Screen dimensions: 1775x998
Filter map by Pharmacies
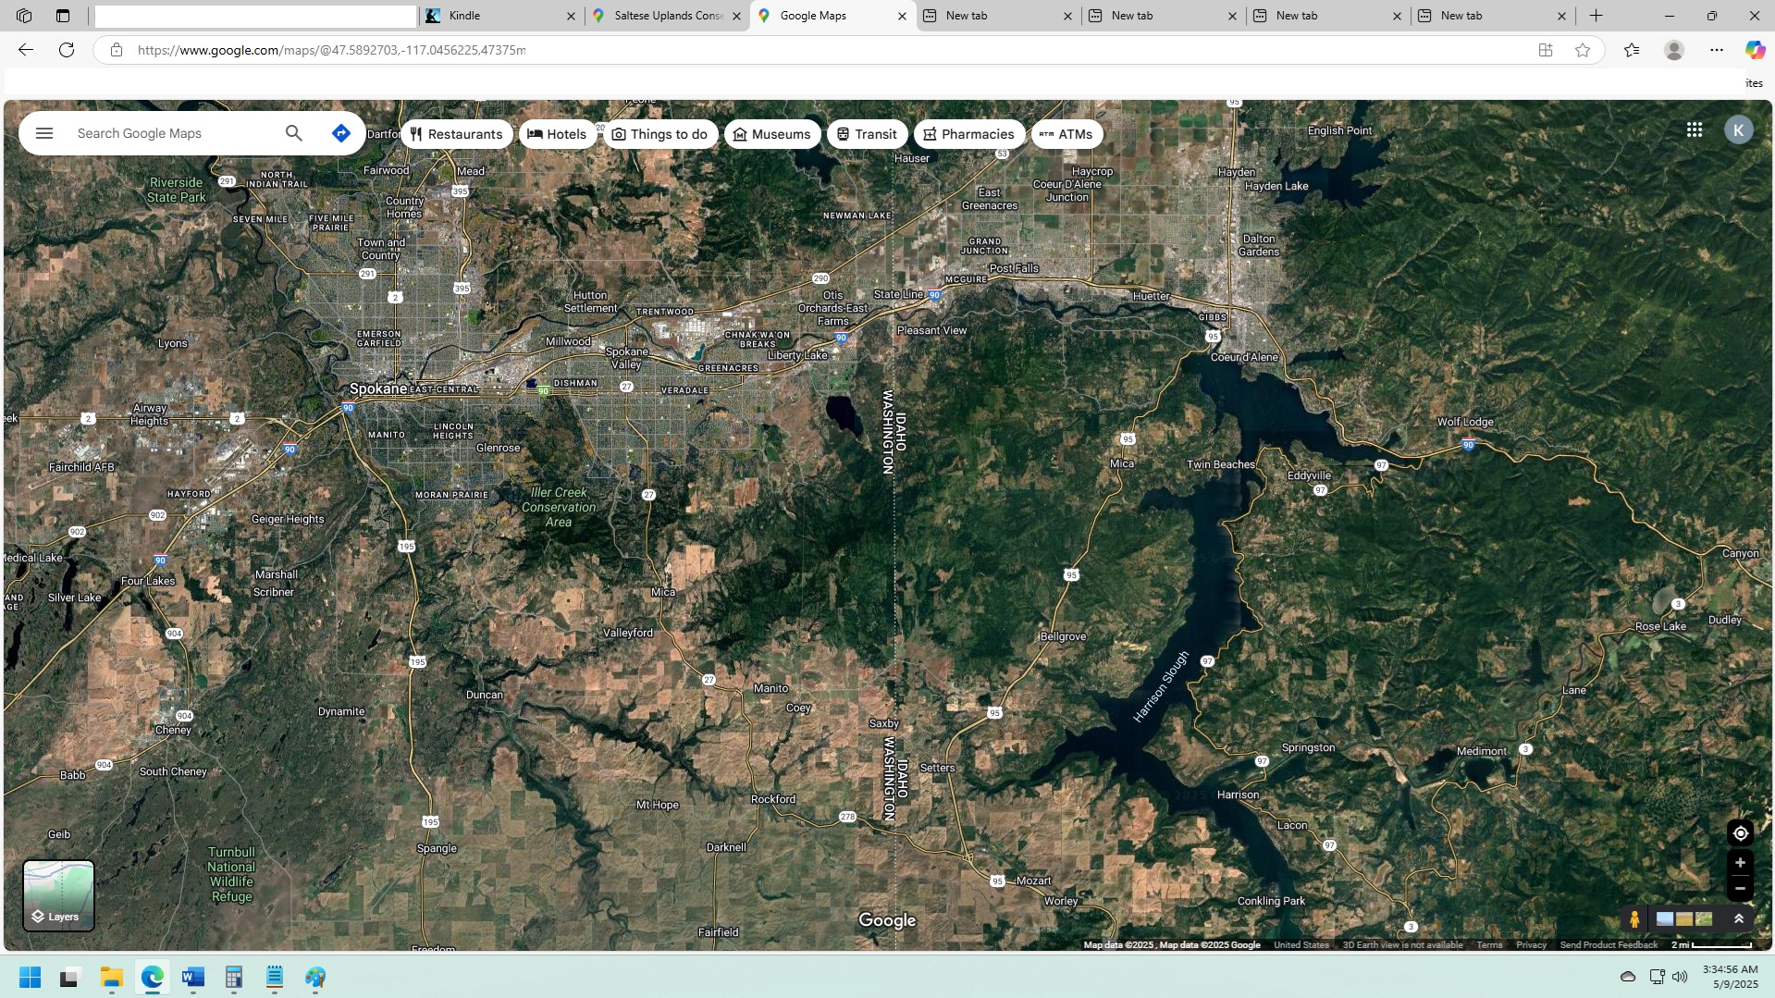[969, 134]
